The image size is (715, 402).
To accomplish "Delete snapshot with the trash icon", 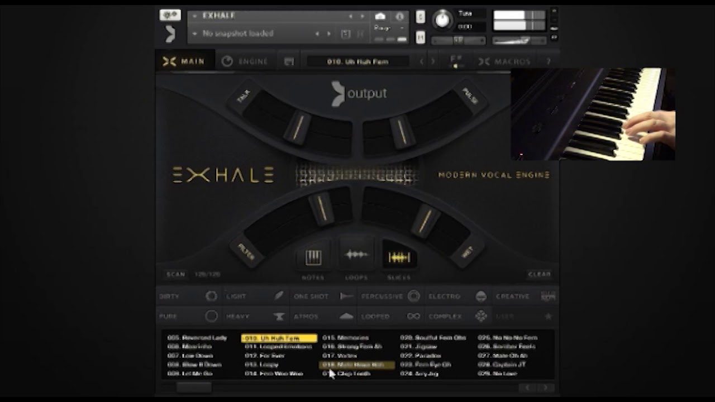I will (x=361, y=34).
